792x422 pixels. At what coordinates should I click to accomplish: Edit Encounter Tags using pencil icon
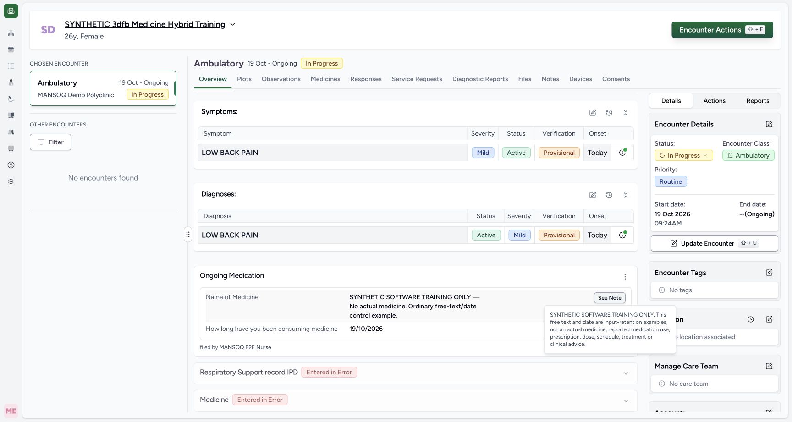click(x=769, y=273)
